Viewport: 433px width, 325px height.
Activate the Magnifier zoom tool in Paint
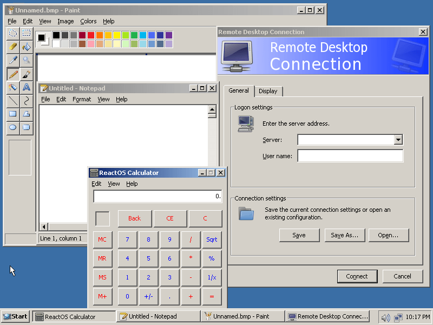(27, 60)
